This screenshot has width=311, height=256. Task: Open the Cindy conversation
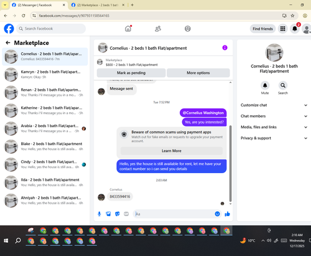click(x=45, y=164)
